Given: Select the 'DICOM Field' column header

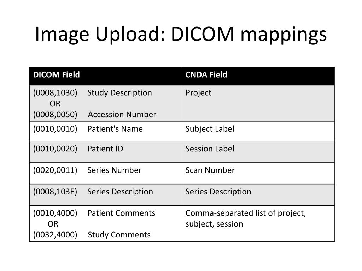Looking at the screenshot, I should click(56, 75).
